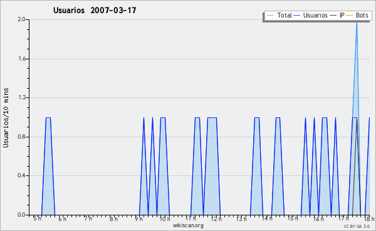Click the 1.6 y-axis value
Image resolution: width=376 pixels, height=231 pixels.
[x=21, y=59]
